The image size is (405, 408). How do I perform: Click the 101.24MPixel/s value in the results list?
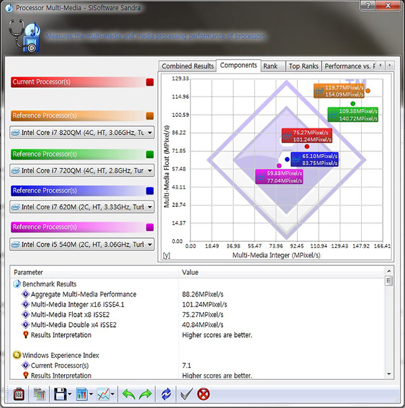(205, 305)
